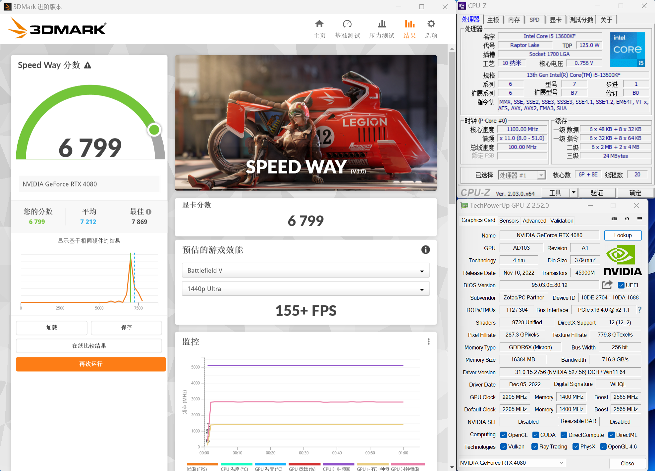
Task: Export BIOS using the share icon
Action: point(607,285)
